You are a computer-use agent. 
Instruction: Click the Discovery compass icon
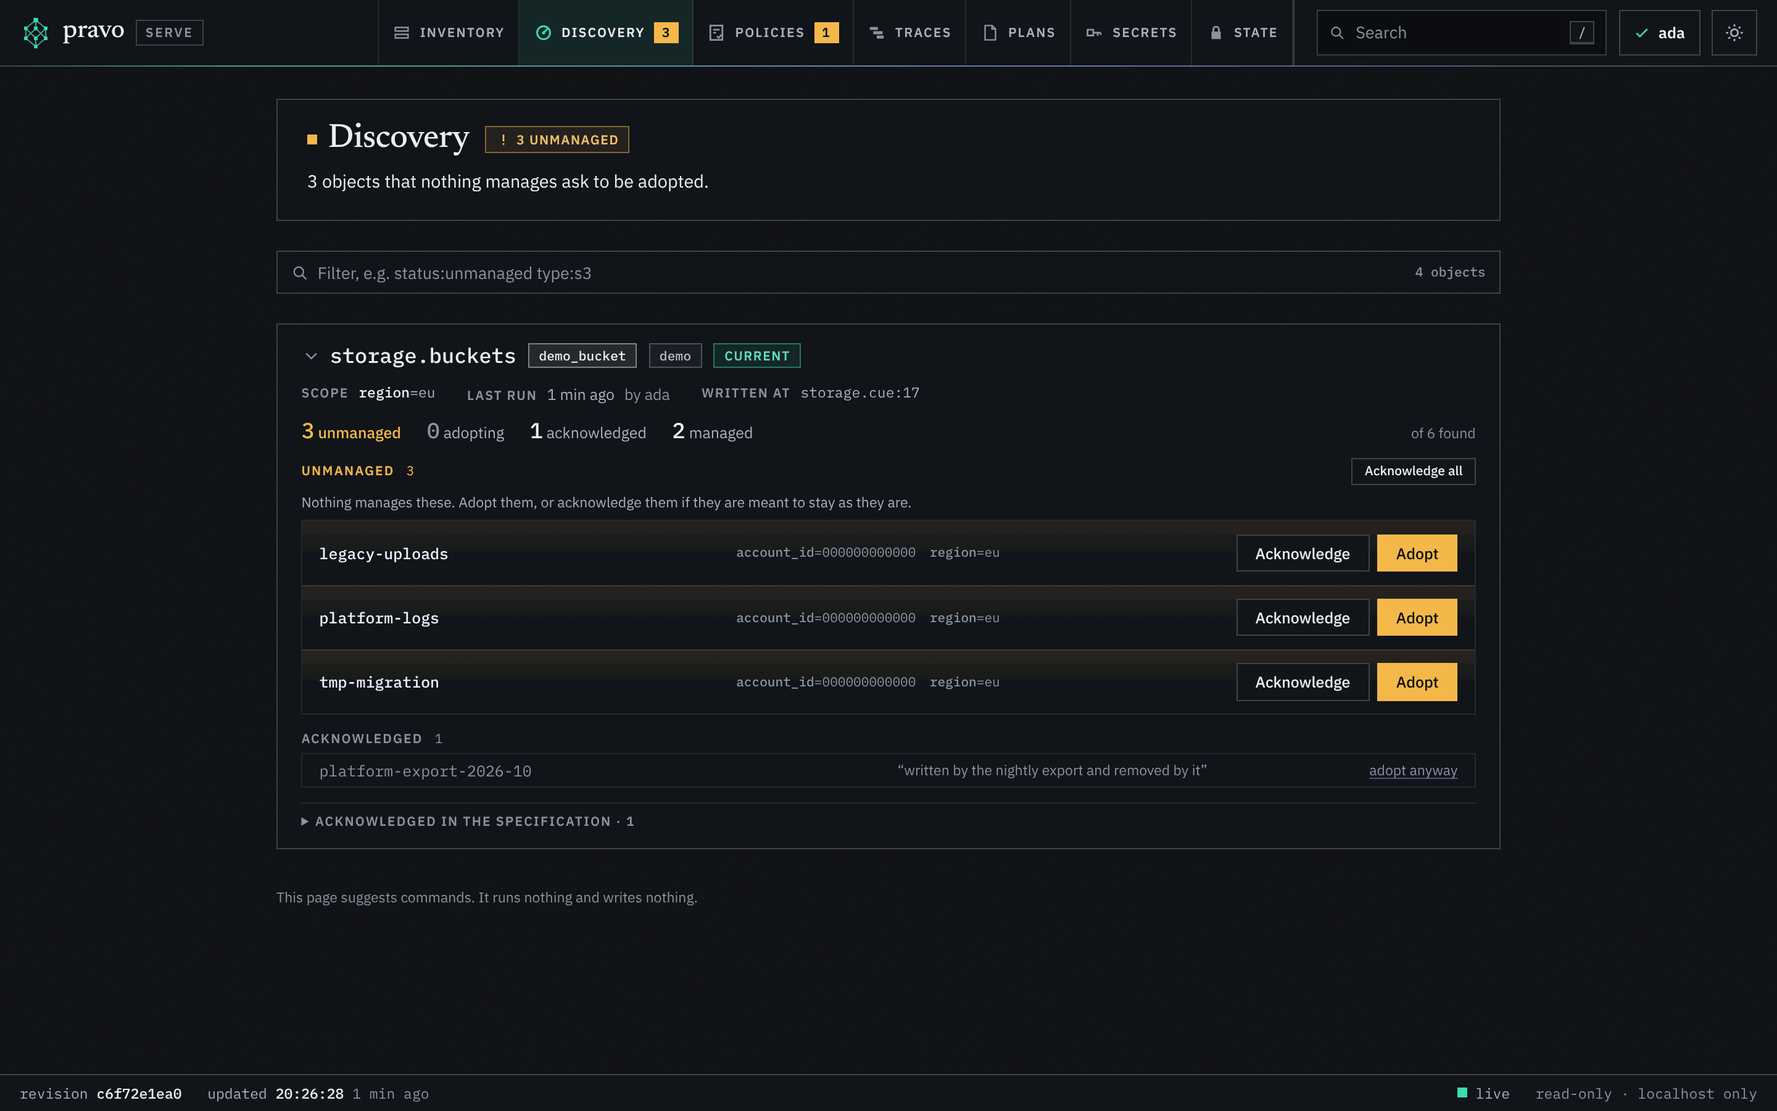(544, 32)
